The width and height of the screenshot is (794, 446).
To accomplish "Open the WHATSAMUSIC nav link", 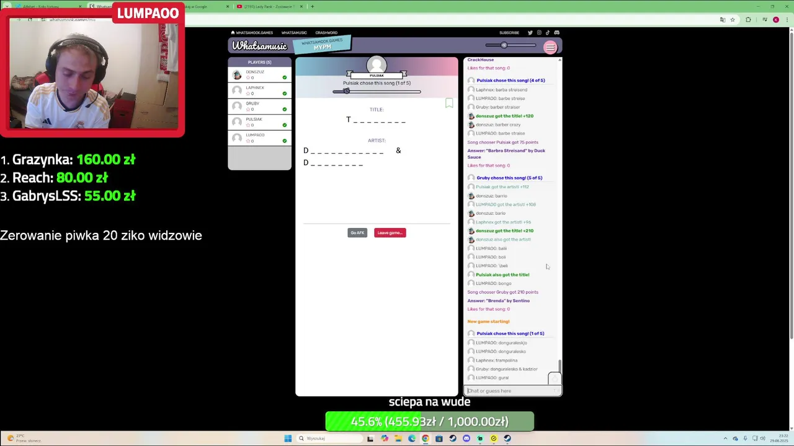I will 294,33.
